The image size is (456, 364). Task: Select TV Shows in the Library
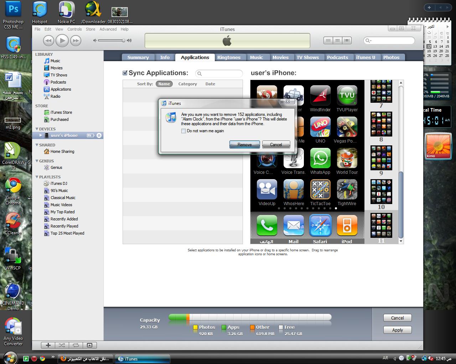pyautogui.click(x=59, y=75)
